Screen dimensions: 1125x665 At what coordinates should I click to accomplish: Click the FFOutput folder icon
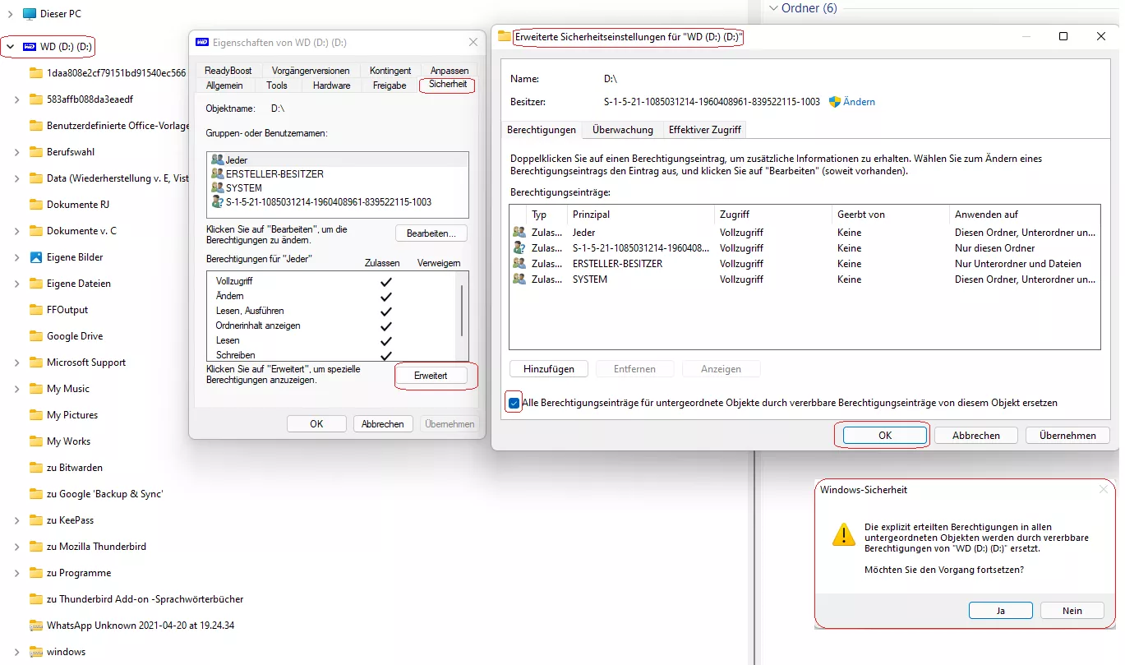point(35,310)
